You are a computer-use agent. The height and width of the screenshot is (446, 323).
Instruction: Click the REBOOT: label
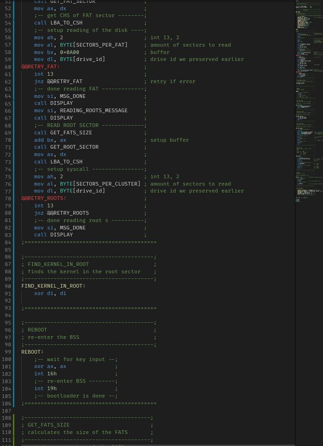pos(32,352)
